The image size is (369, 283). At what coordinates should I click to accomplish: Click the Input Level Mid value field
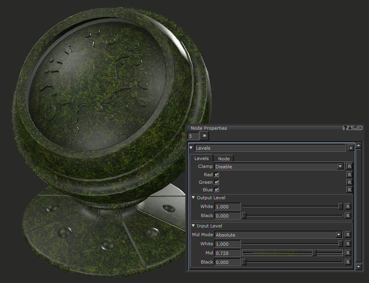(x=227, y=253)
